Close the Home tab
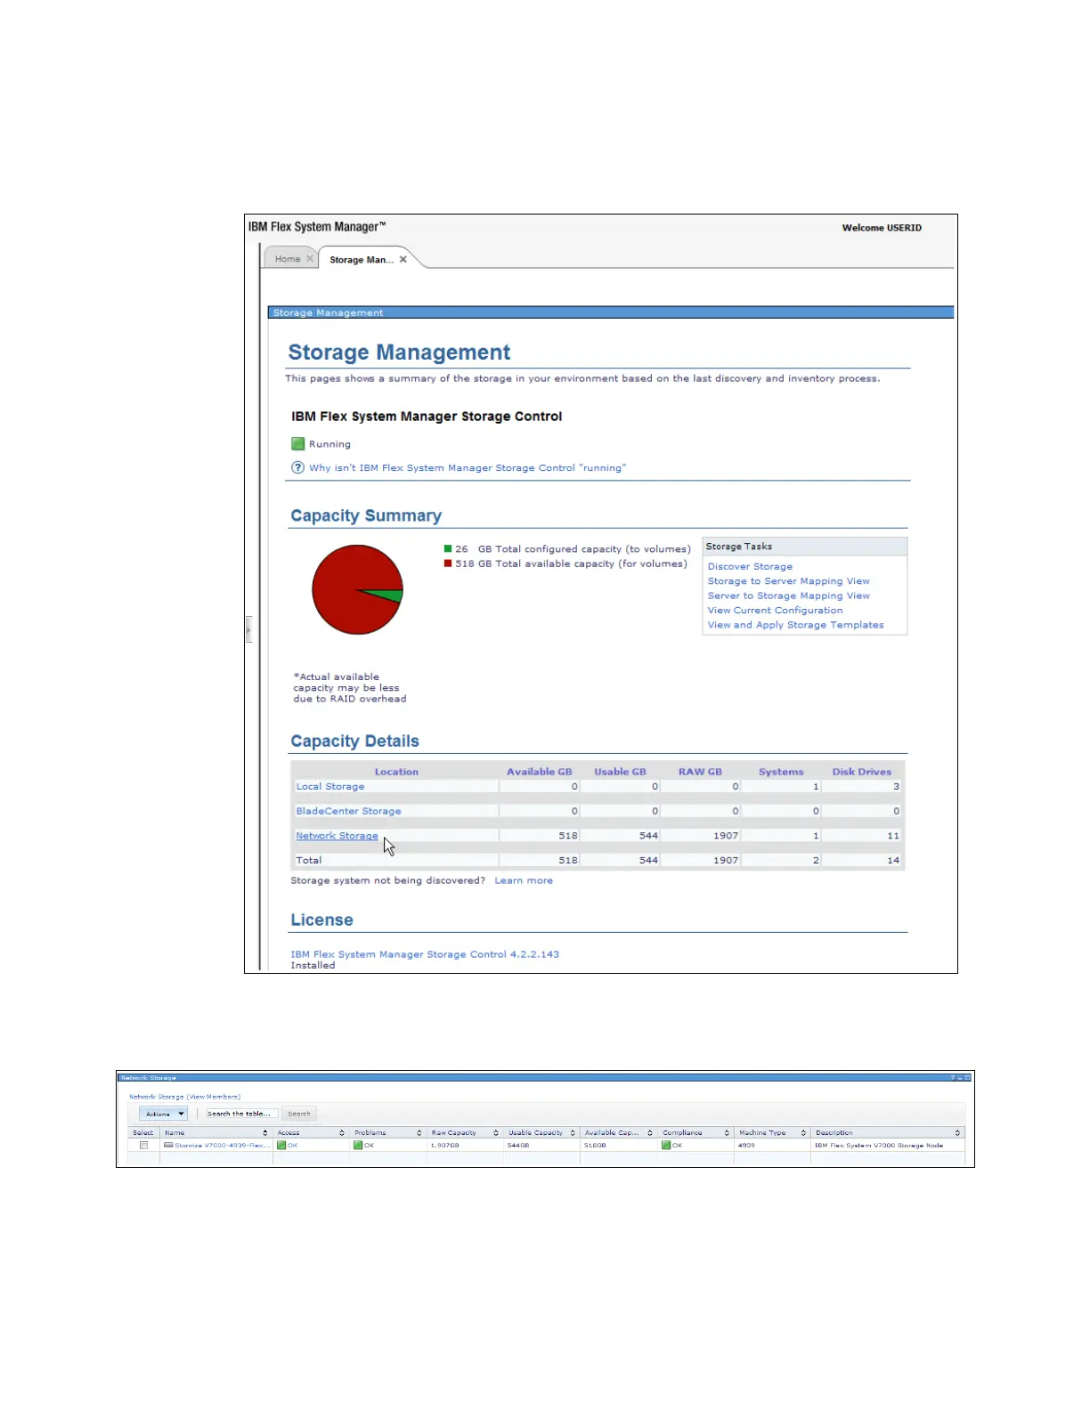 pyautogui.click(x=310, y=259)
